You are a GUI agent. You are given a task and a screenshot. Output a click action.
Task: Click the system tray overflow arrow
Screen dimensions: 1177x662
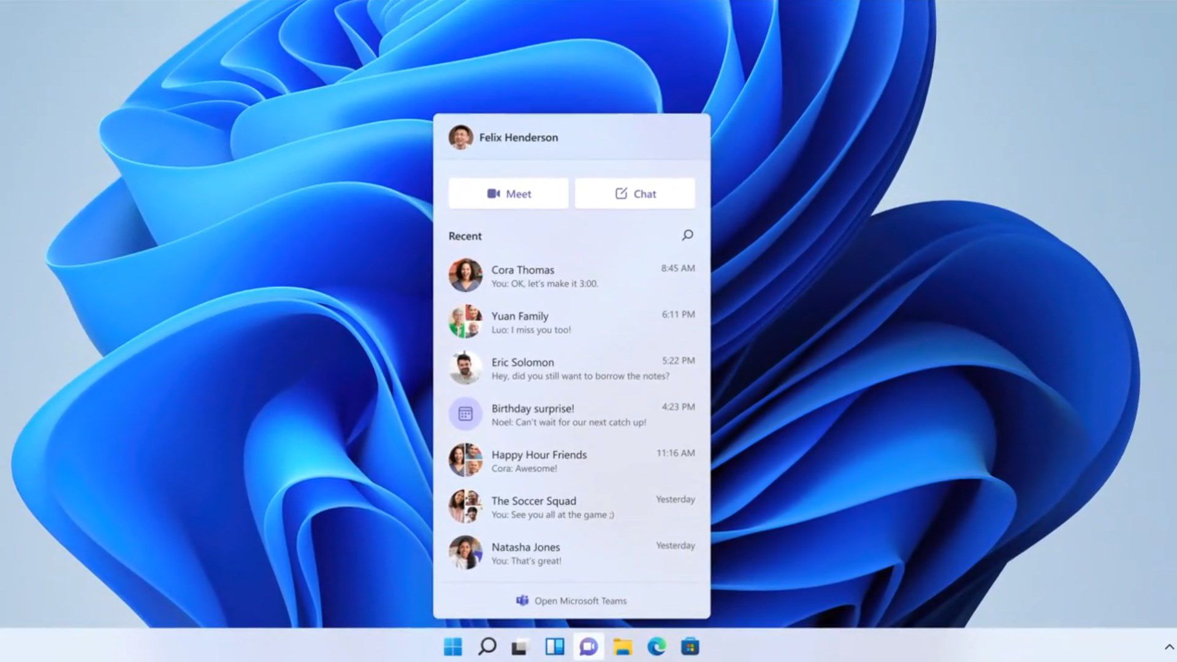point(1169,647)
